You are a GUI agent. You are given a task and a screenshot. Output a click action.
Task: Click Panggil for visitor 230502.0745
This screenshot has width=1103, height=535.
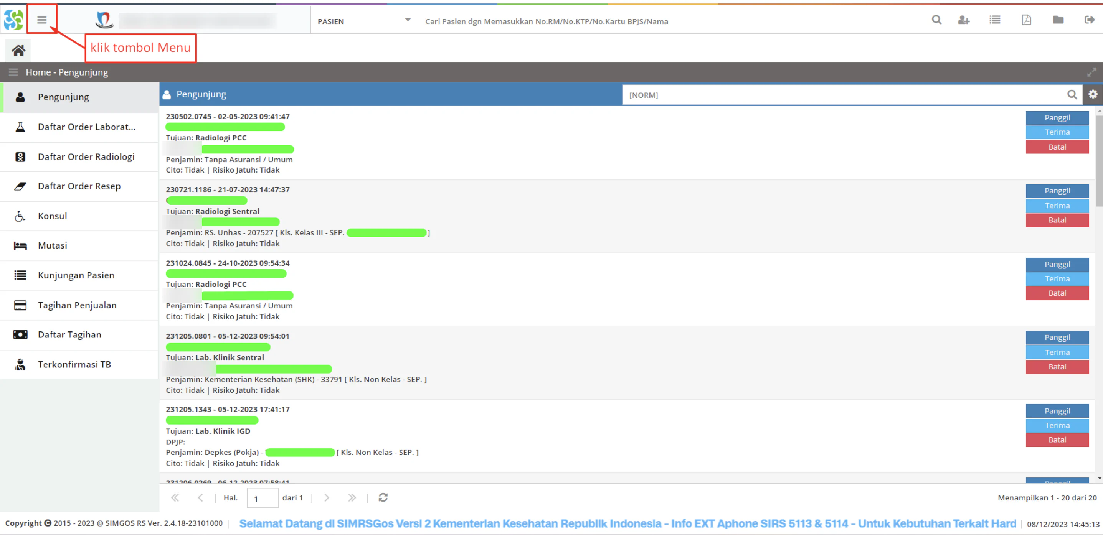click(1057, 118)
